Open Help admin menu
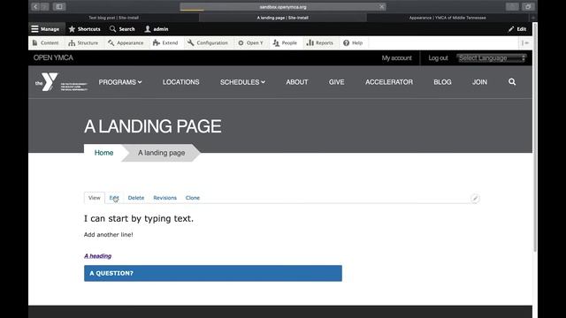The image size is (566, 318). [353, 43]
